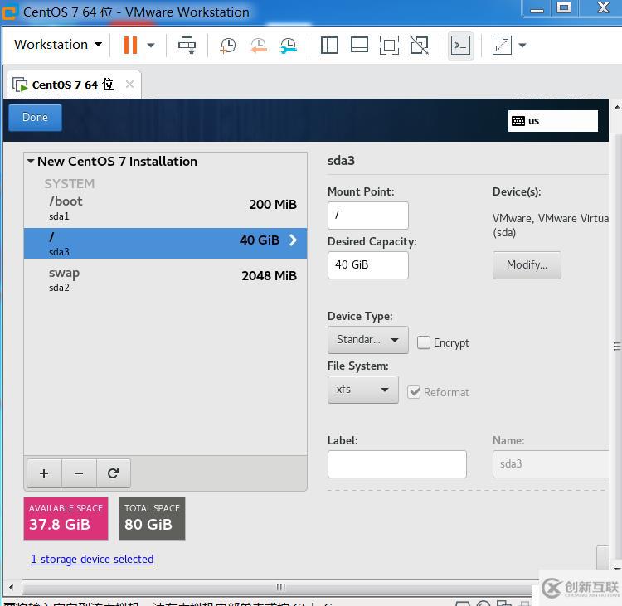
Task: Click the Label input field
Action: [396, 464]
